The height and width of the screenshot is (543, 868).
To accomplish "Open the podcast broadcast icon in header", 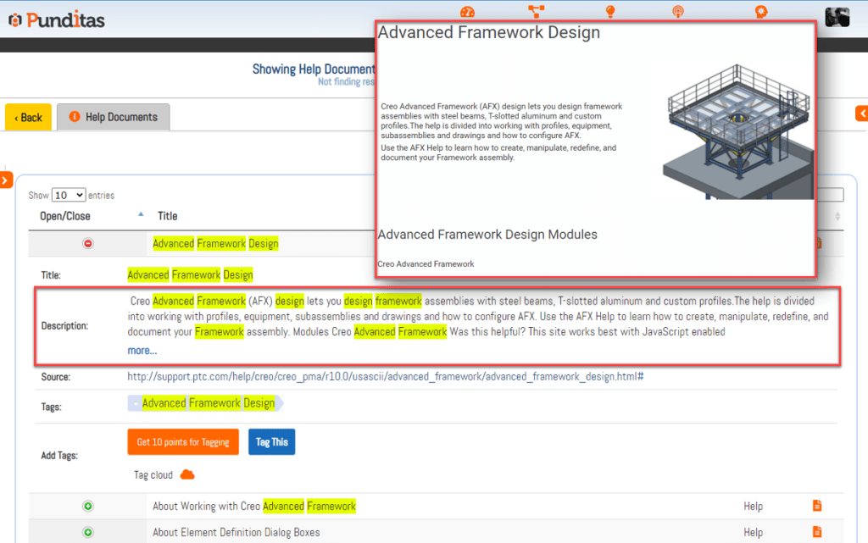I will [x=678, y=12].
